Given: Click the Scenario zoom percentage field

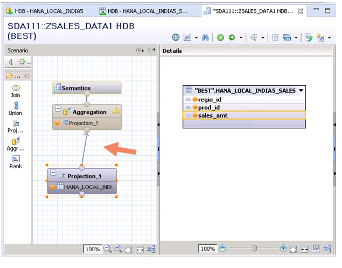Looking at the screenshot, I should point(93,249).
